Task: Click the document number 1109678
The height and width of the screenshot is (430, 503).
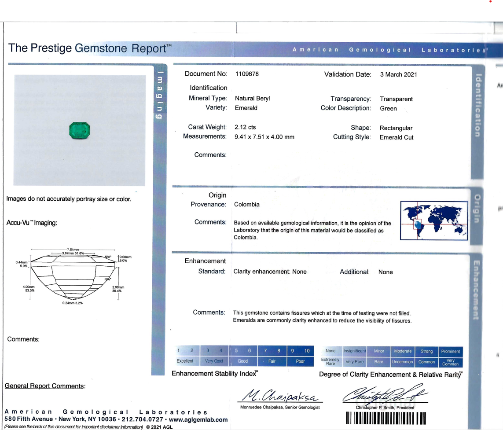Action: (247, 74)
